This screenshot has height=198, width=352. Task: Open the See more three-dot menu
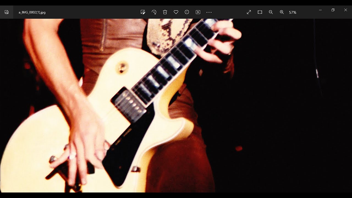pos(209,12)
